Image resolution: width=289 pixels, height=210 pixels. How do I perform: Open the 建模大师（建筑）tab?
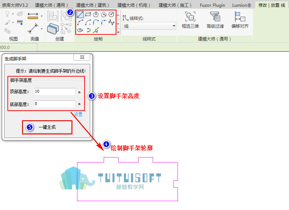[93, 5]
